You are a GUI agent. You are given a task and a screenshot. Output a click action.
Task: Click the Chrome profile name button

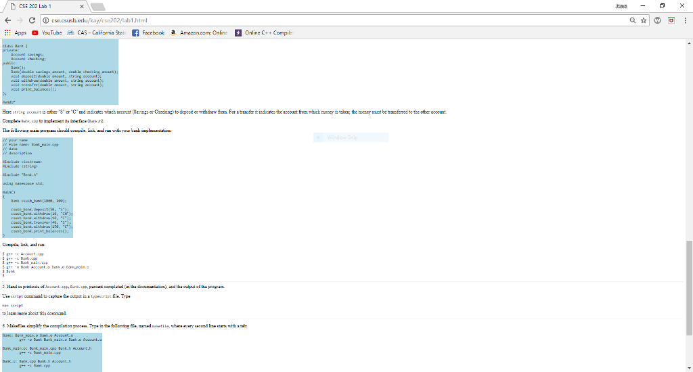click(621, 6)
